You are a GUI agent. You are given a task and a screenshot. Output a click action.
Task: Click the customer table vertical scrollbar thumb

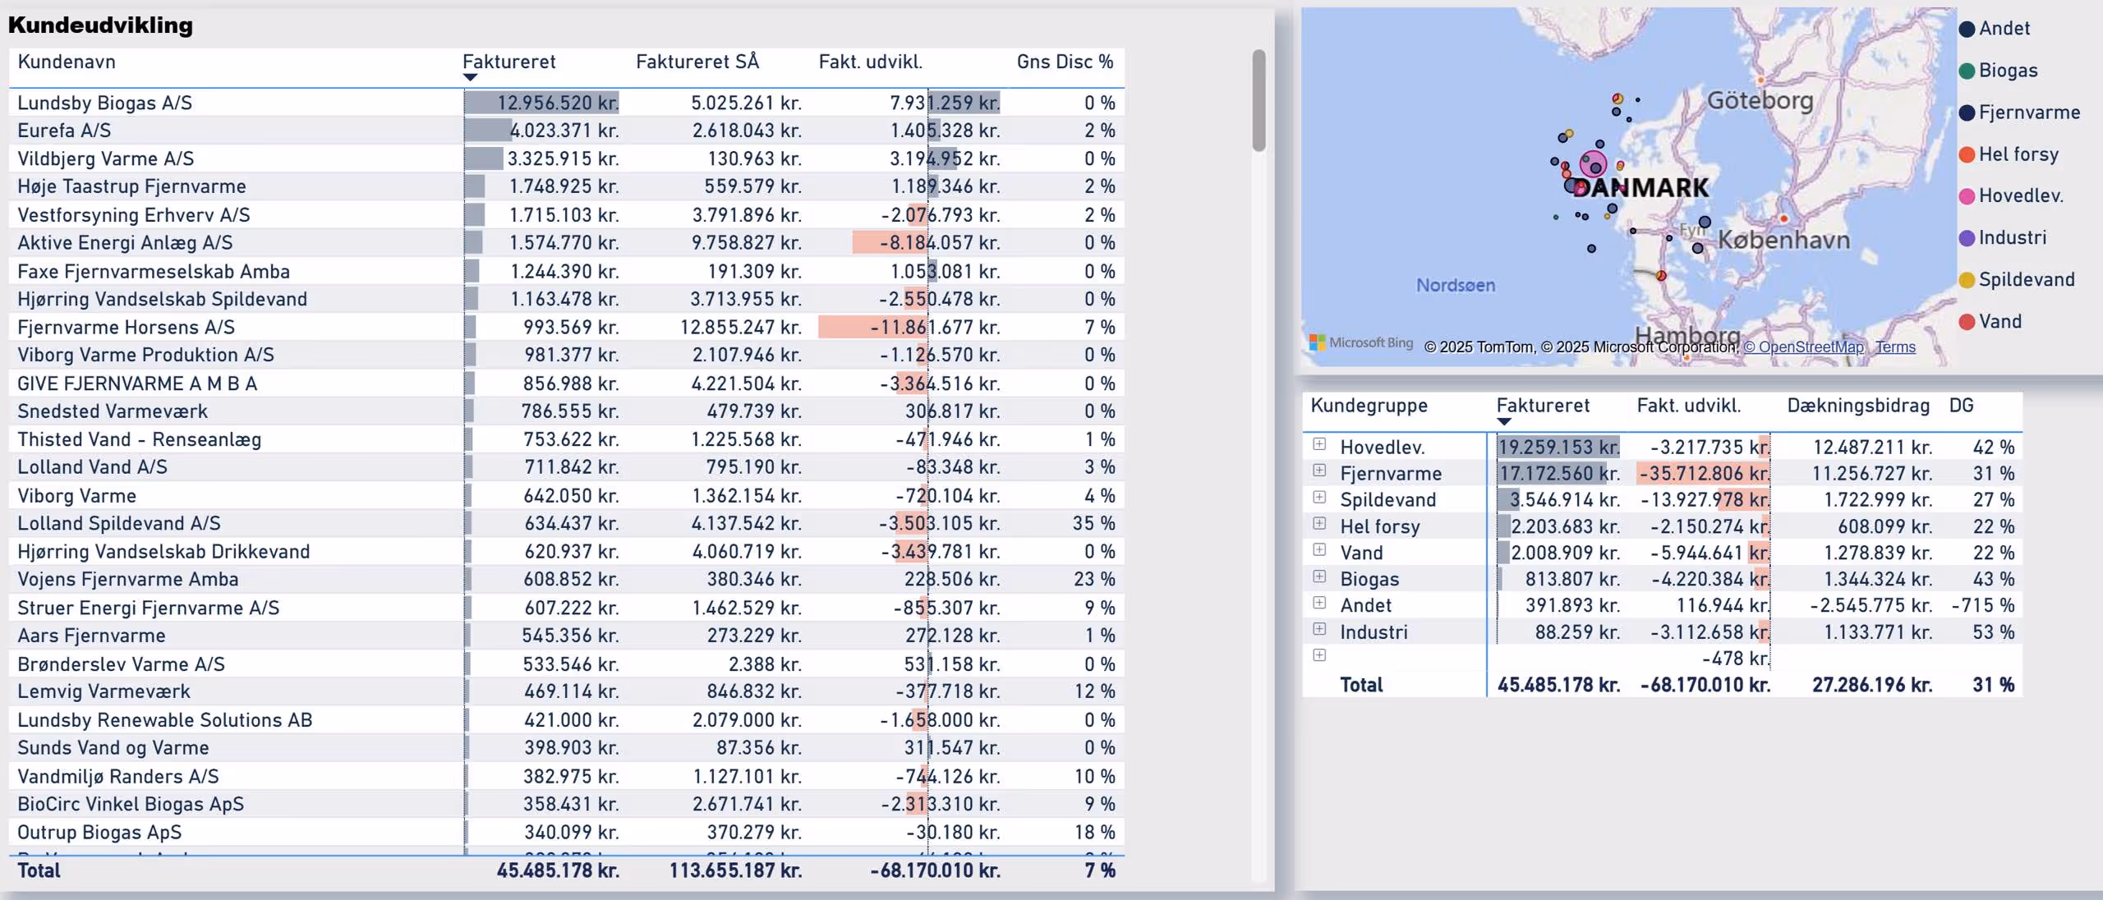point(1259,100)
